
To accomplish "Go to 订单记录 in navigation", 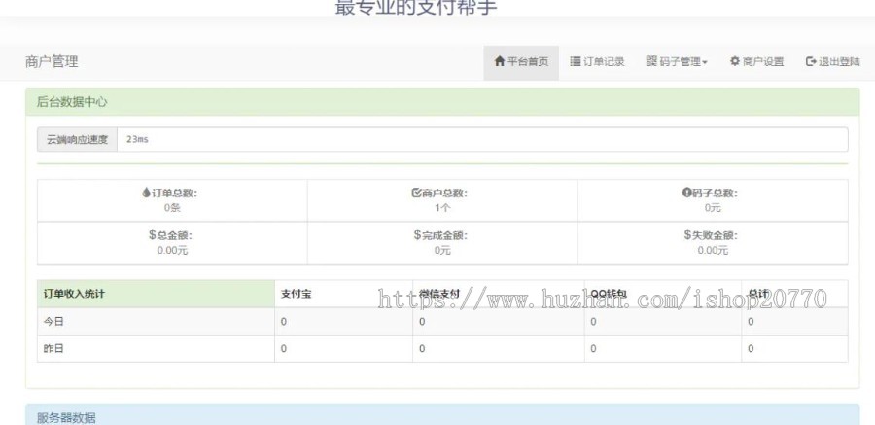I will tap(597, 62).
